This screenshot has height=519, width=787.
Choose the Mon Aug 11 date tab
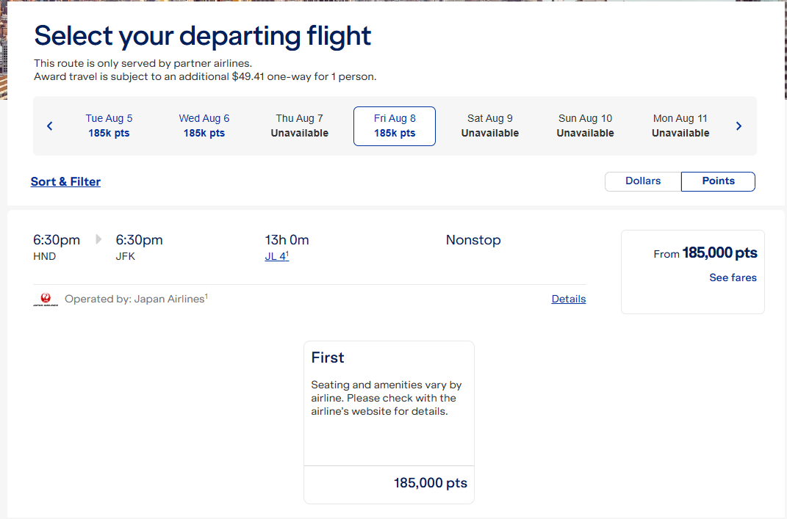click(x=680, y=126)
